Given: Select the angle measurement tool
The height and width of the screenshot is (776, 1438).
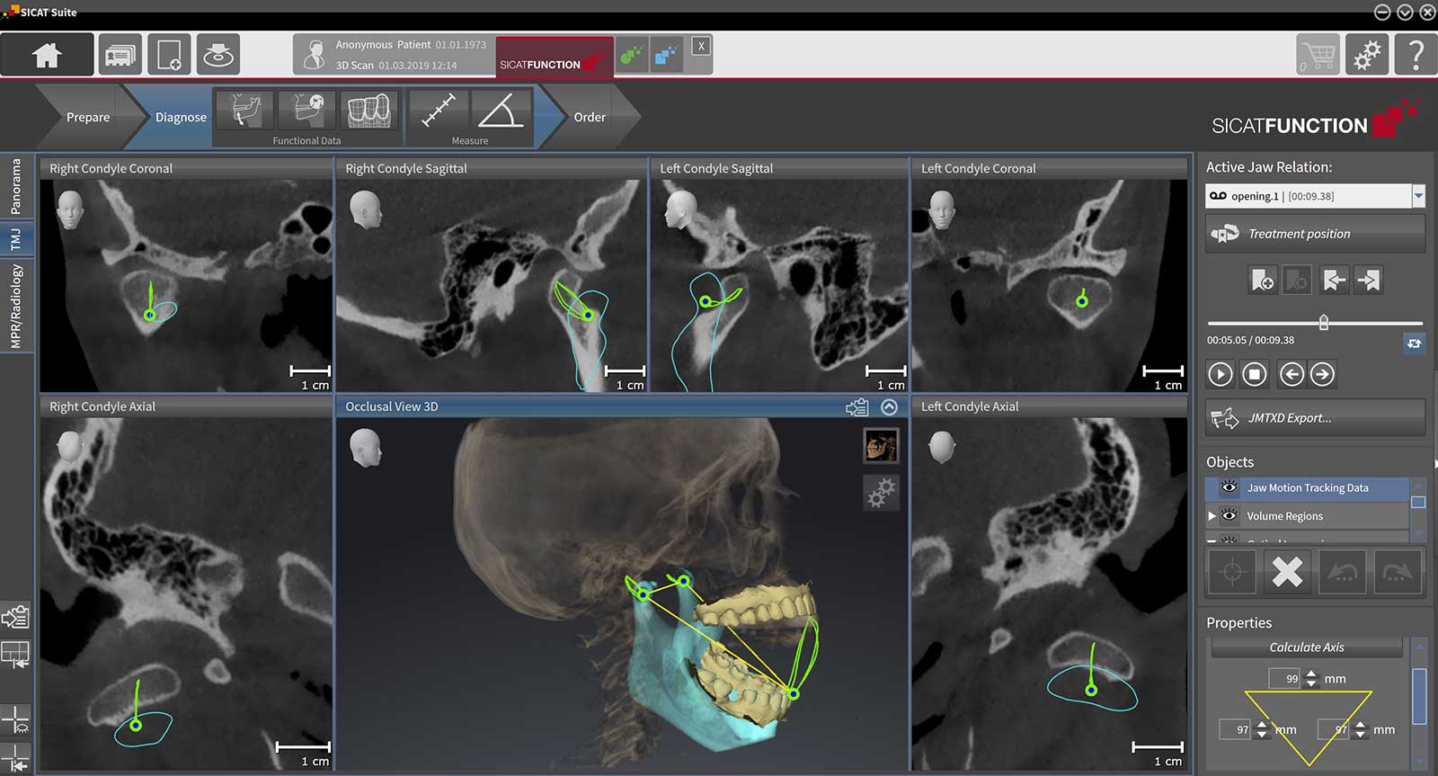Looking at the screenshot, I should point(501,111).
